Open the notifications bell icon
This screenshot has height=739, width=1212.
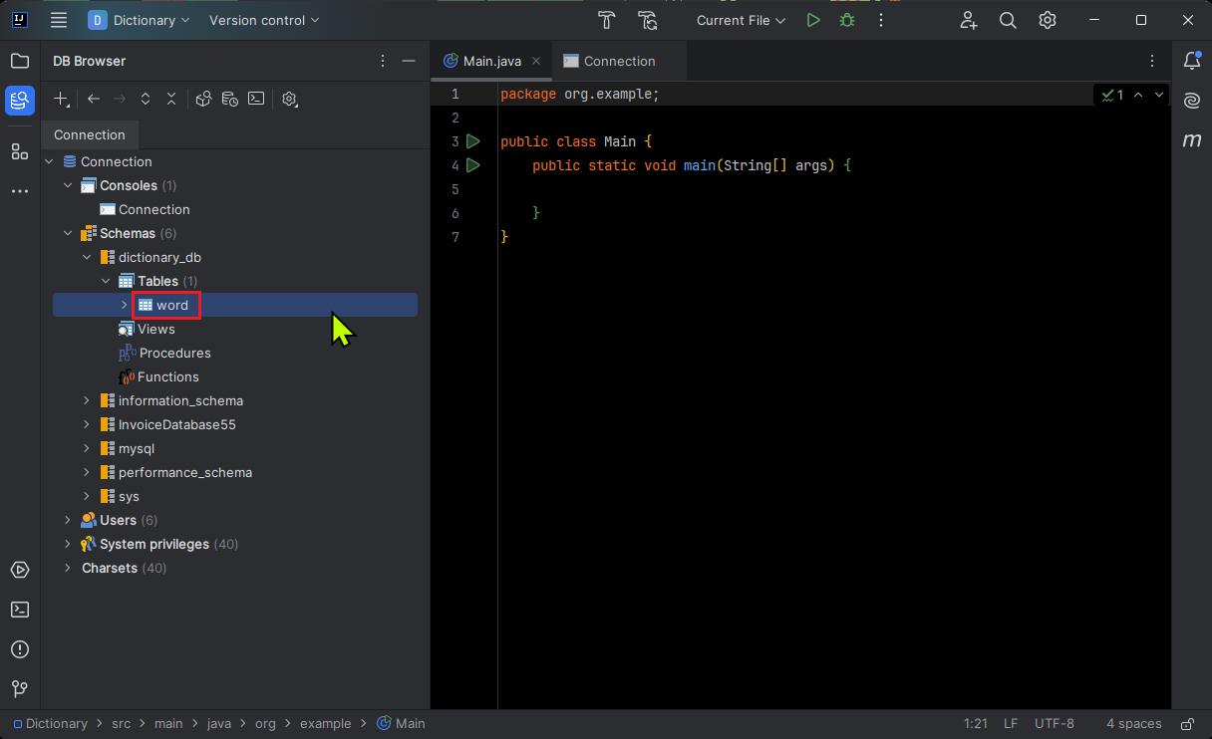click(1192, 61)
